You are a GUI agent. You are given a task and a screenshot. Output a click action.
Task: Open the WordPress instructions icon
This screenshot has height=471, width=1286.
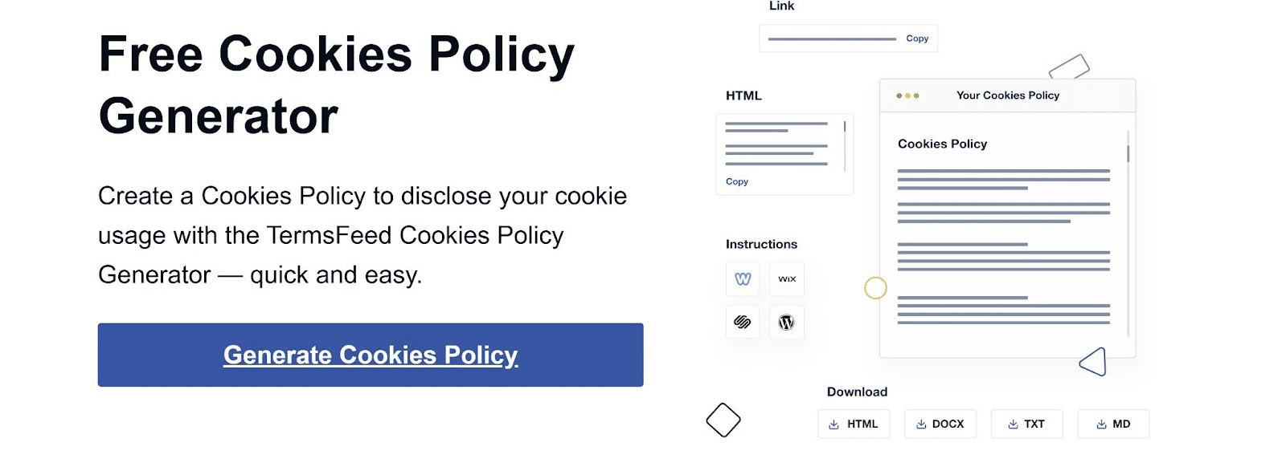point(787,322)
